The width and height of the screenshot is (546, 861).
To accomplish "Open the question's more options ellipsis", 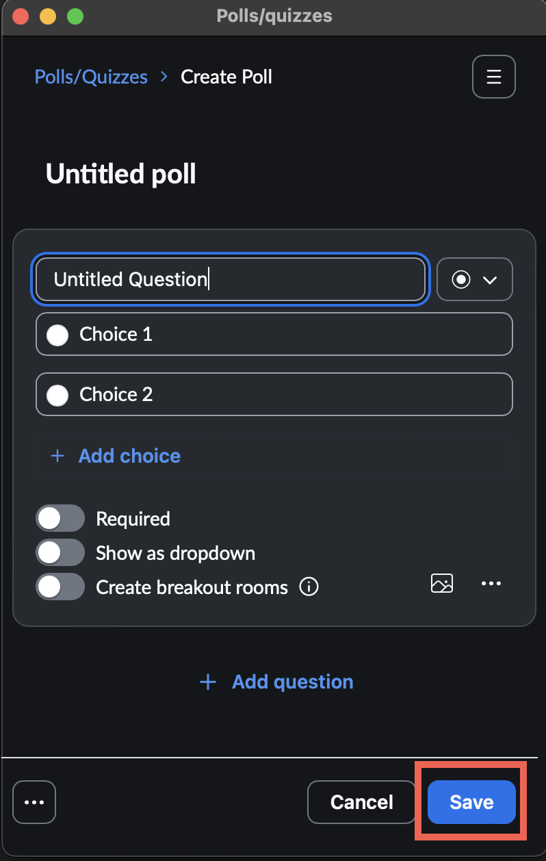I will point(491,583).
